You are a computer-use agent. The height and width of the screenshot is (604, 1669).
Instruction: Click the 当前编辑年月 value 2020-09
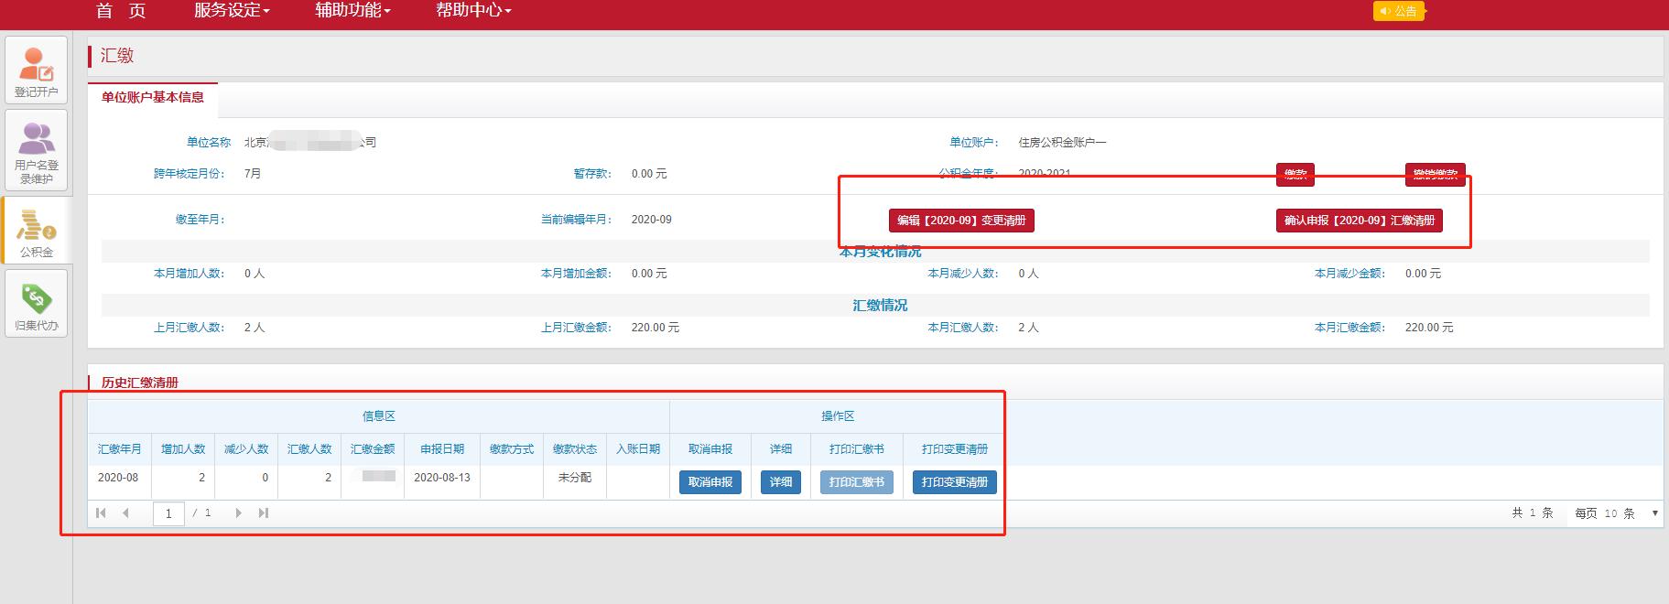652,220
